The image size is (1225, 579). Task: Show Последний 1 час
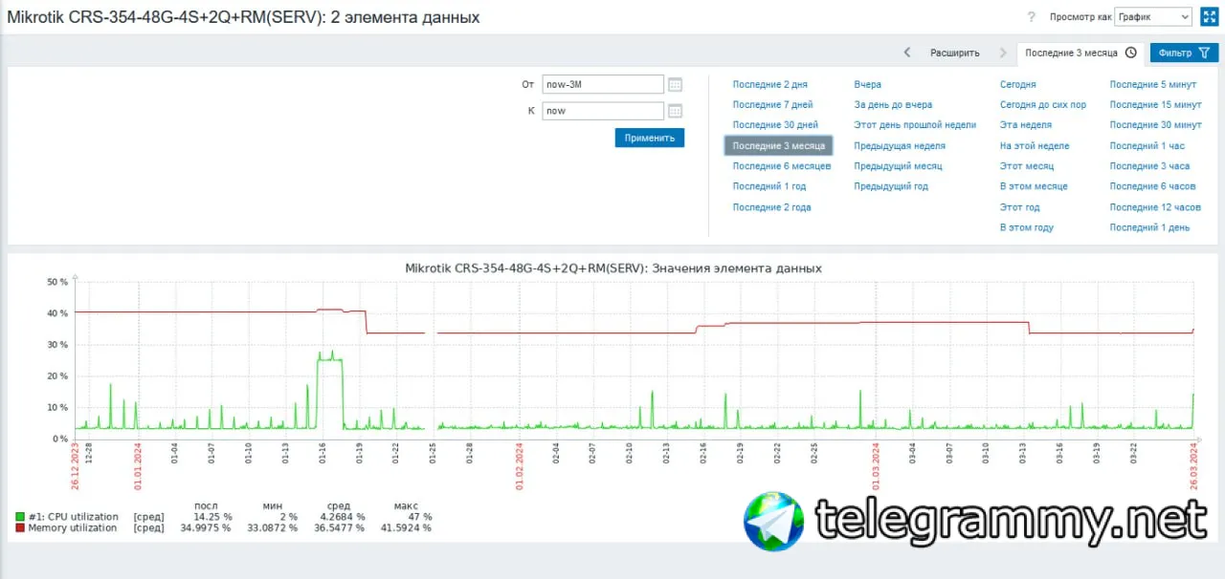click(1147, 145)
